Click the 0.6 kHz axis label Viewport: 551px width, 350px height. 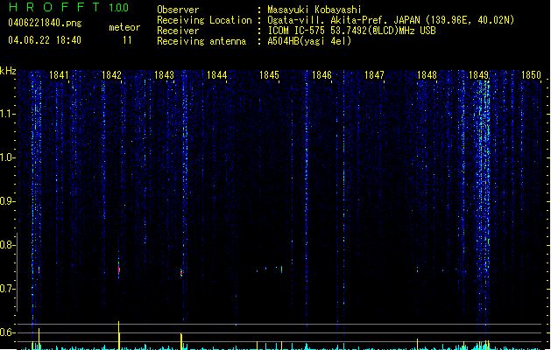(7, 332)
